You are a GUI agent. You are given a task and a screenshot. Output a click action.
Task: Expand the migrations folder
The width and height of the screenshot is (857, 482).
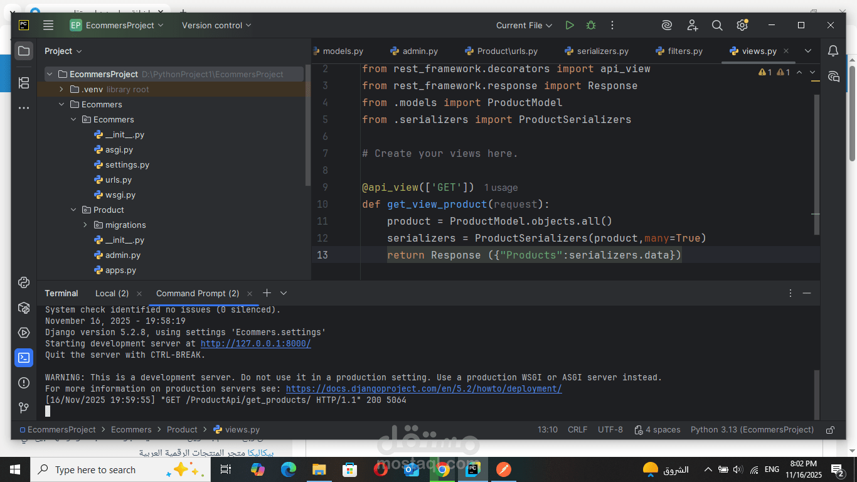pyautogui.click(x=85, y=225)
